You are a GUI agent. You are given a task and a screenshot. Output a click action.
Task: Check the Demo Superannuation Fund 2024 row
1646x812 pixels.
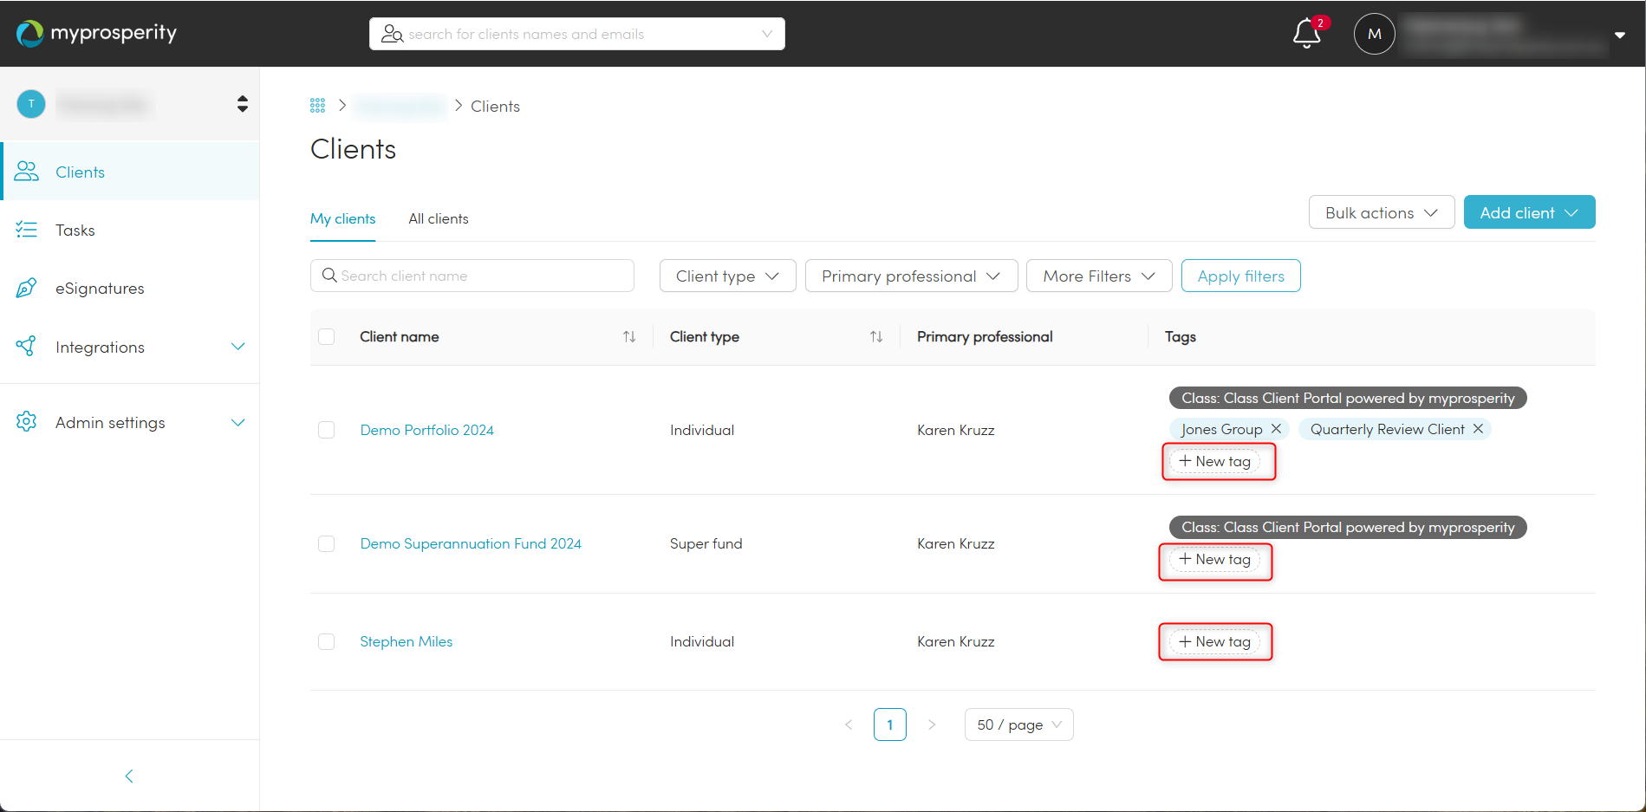coord(327,543)
